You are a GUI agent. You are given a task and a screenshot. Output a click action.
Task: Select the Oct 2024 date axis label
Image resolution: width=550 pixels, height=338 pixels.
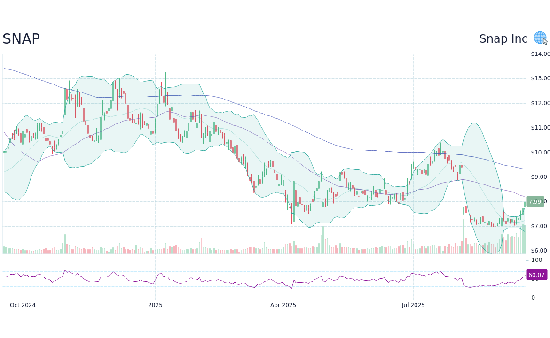23,305
